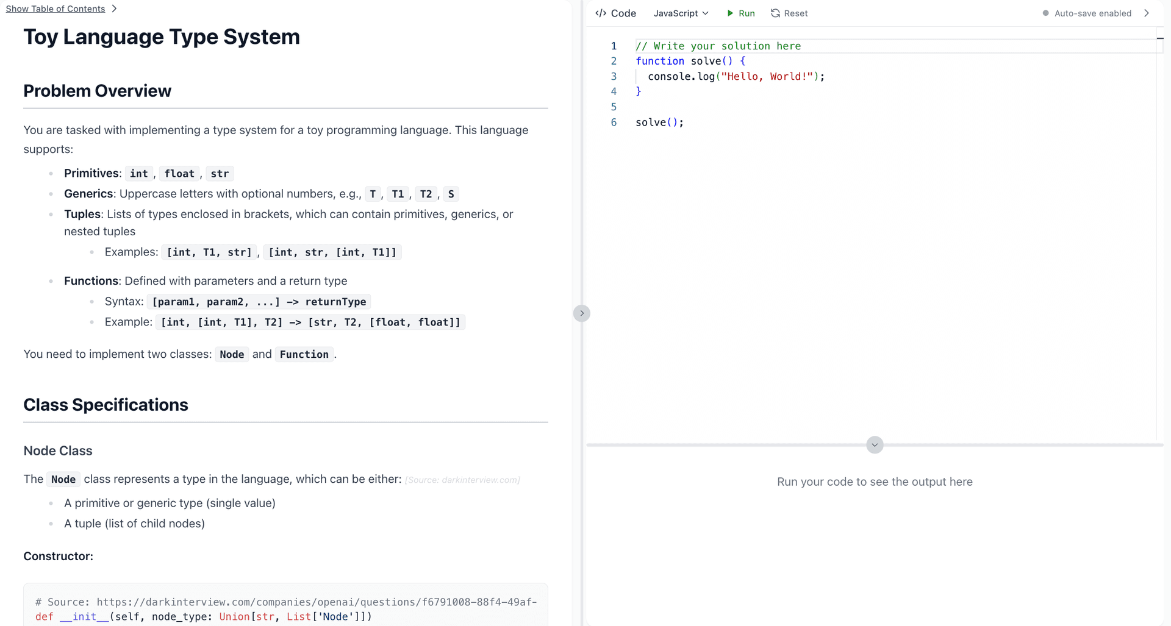Click the chevron right of "Auto-save enabled"

1147,13
